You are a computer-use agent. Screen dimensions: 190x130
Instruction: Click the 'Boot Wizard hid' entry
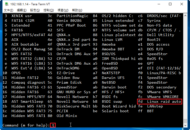119,106
